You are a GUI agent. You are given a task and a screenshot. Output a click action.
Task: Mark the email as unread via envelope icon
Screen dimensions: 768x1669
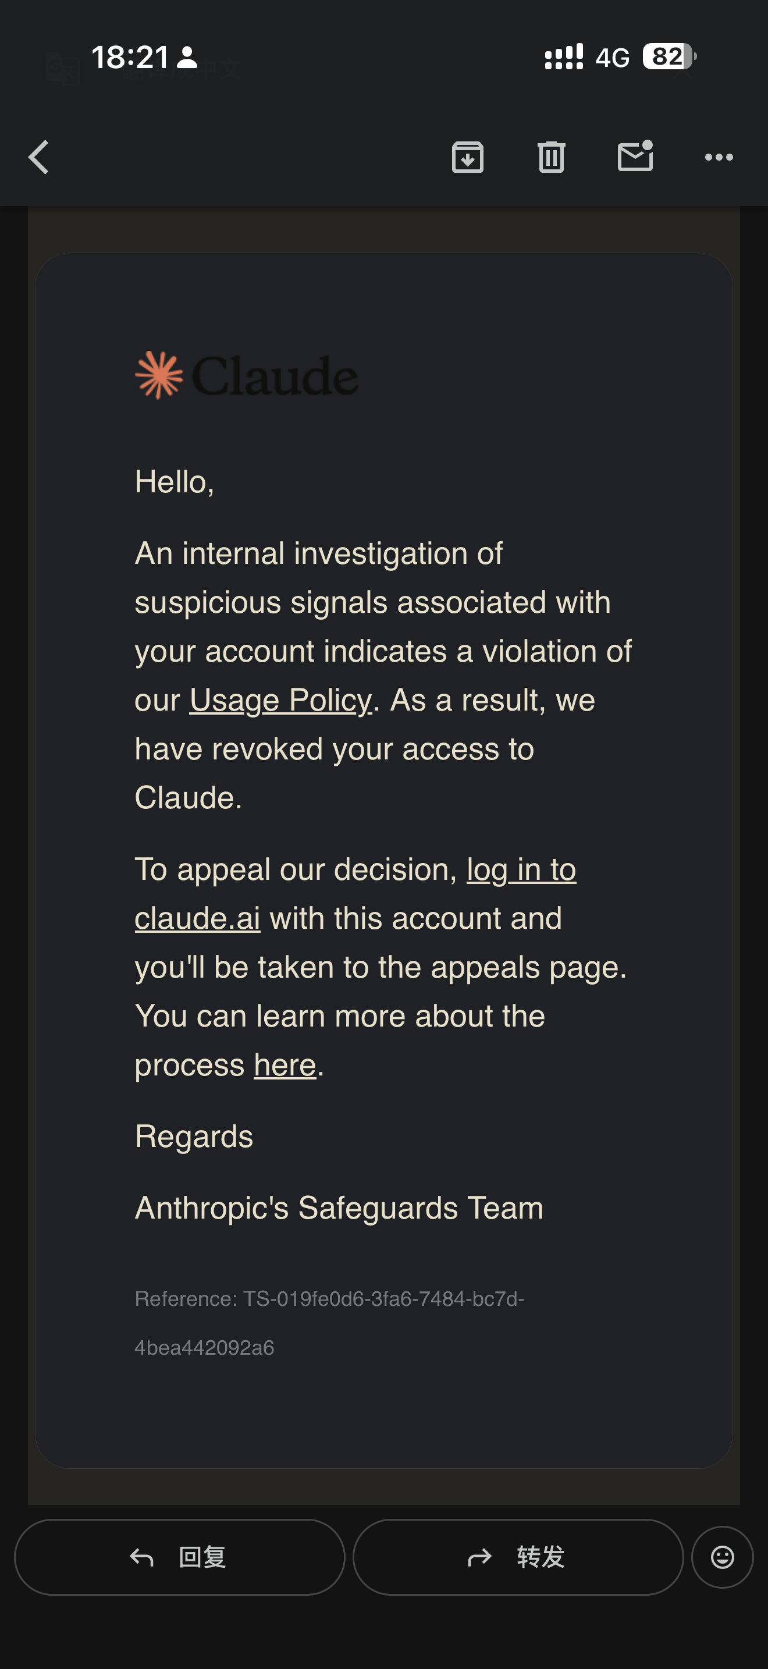click(x=635, y=156)
